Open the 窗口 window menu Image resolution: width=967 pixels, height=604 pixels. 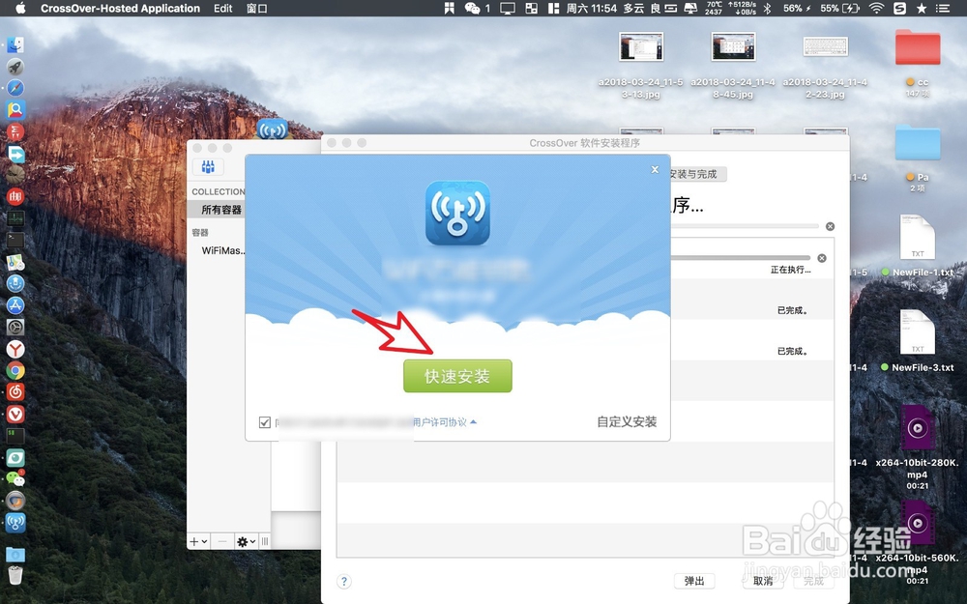pos(256,8)
